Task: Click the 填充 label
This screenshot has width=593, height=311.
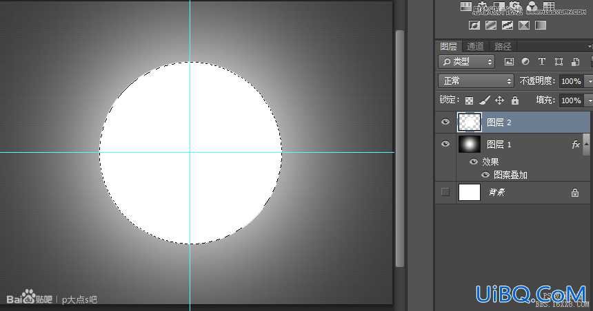Action: tap(545, 100)
